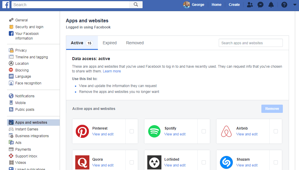
Task: Open the Learn more link
Action: (112, 71)
